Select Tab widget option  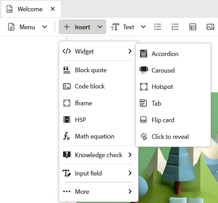click(156, 104)
